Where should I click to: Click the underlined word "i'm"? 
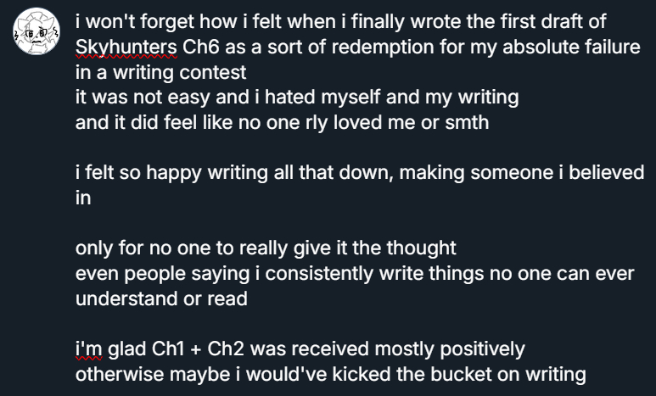[88, 349]
